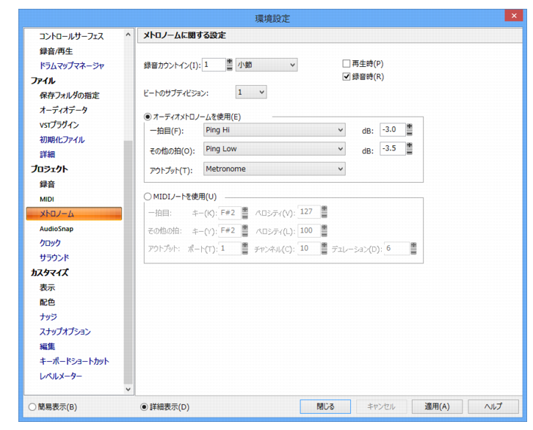The height and width of the screenshot is (430, 533).
Task: Click the 適用(A) apply button
Action: [x=437, y=407]
